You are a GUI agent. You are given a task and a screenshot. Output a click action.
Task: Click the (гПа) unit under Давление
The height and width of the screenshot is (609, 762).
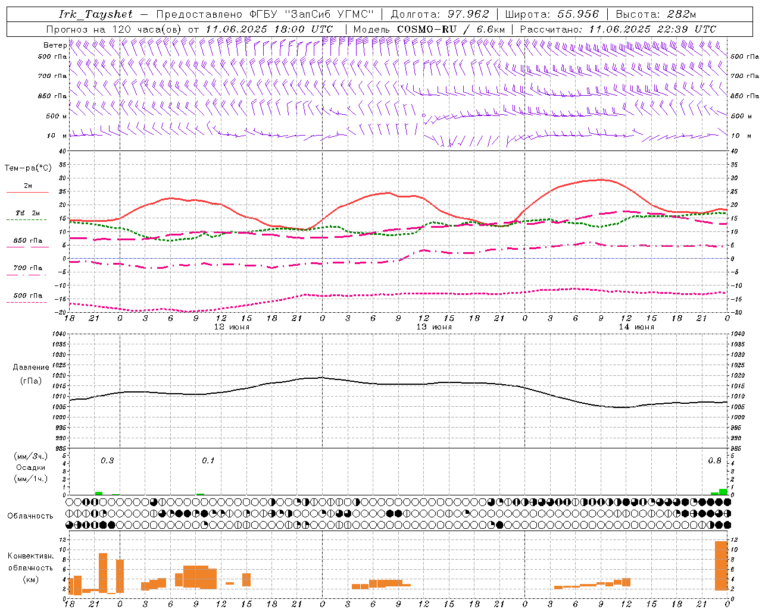30,381
